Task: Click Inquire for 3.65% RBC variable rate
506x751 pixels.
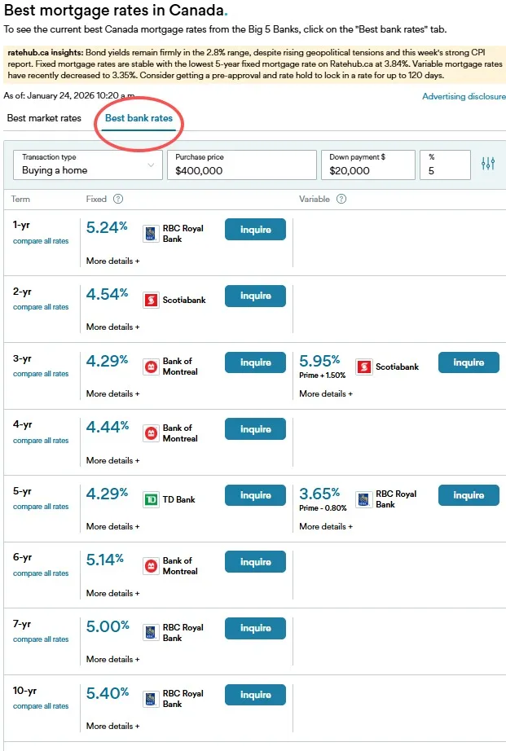Action: click(x=469, y=495)
